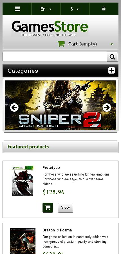Click the green shopping cart icon
The height and width of the screenshot is (254, 121).
click(61, 44)
